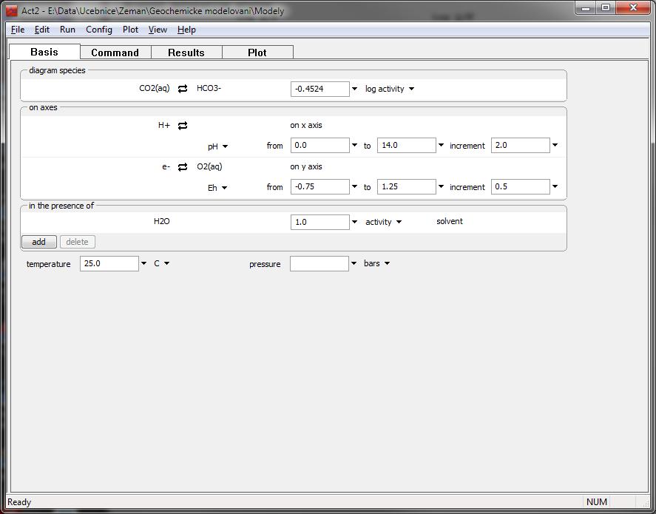This screenshot has width=656, height=514.
Task: Click HCO3- log activity value field
Action: point(320,89)
